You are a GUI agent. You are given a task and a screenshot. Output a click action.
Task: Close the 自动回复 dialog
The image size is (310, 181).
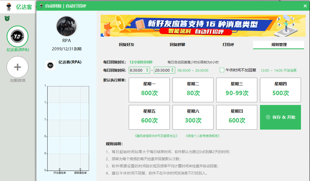305,6
